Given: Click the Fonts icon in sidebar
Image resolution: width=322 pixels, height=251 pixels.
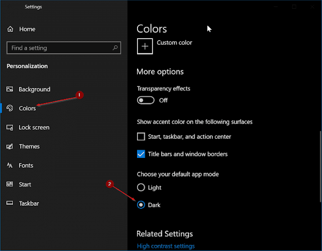Looking at the screenshot, I should (x=10, y=165).
